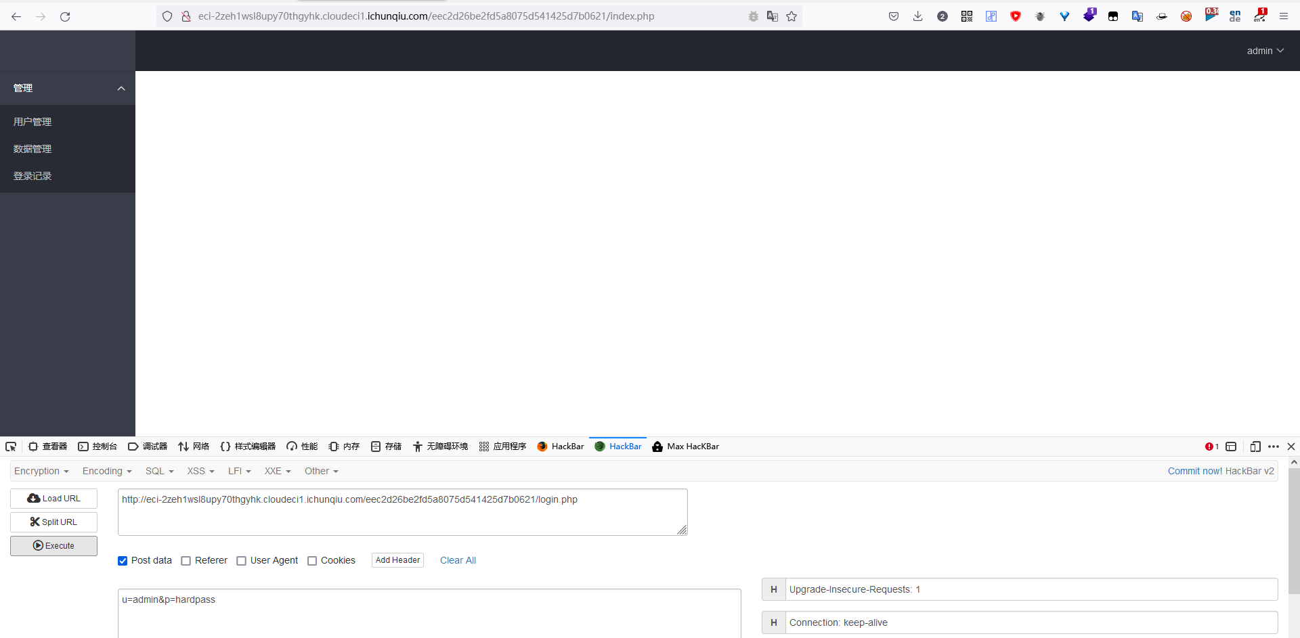The height and width of the screenshot is (638, 1300).
Task: Open the XXE dropdown menu
Action: click(278, 471)
